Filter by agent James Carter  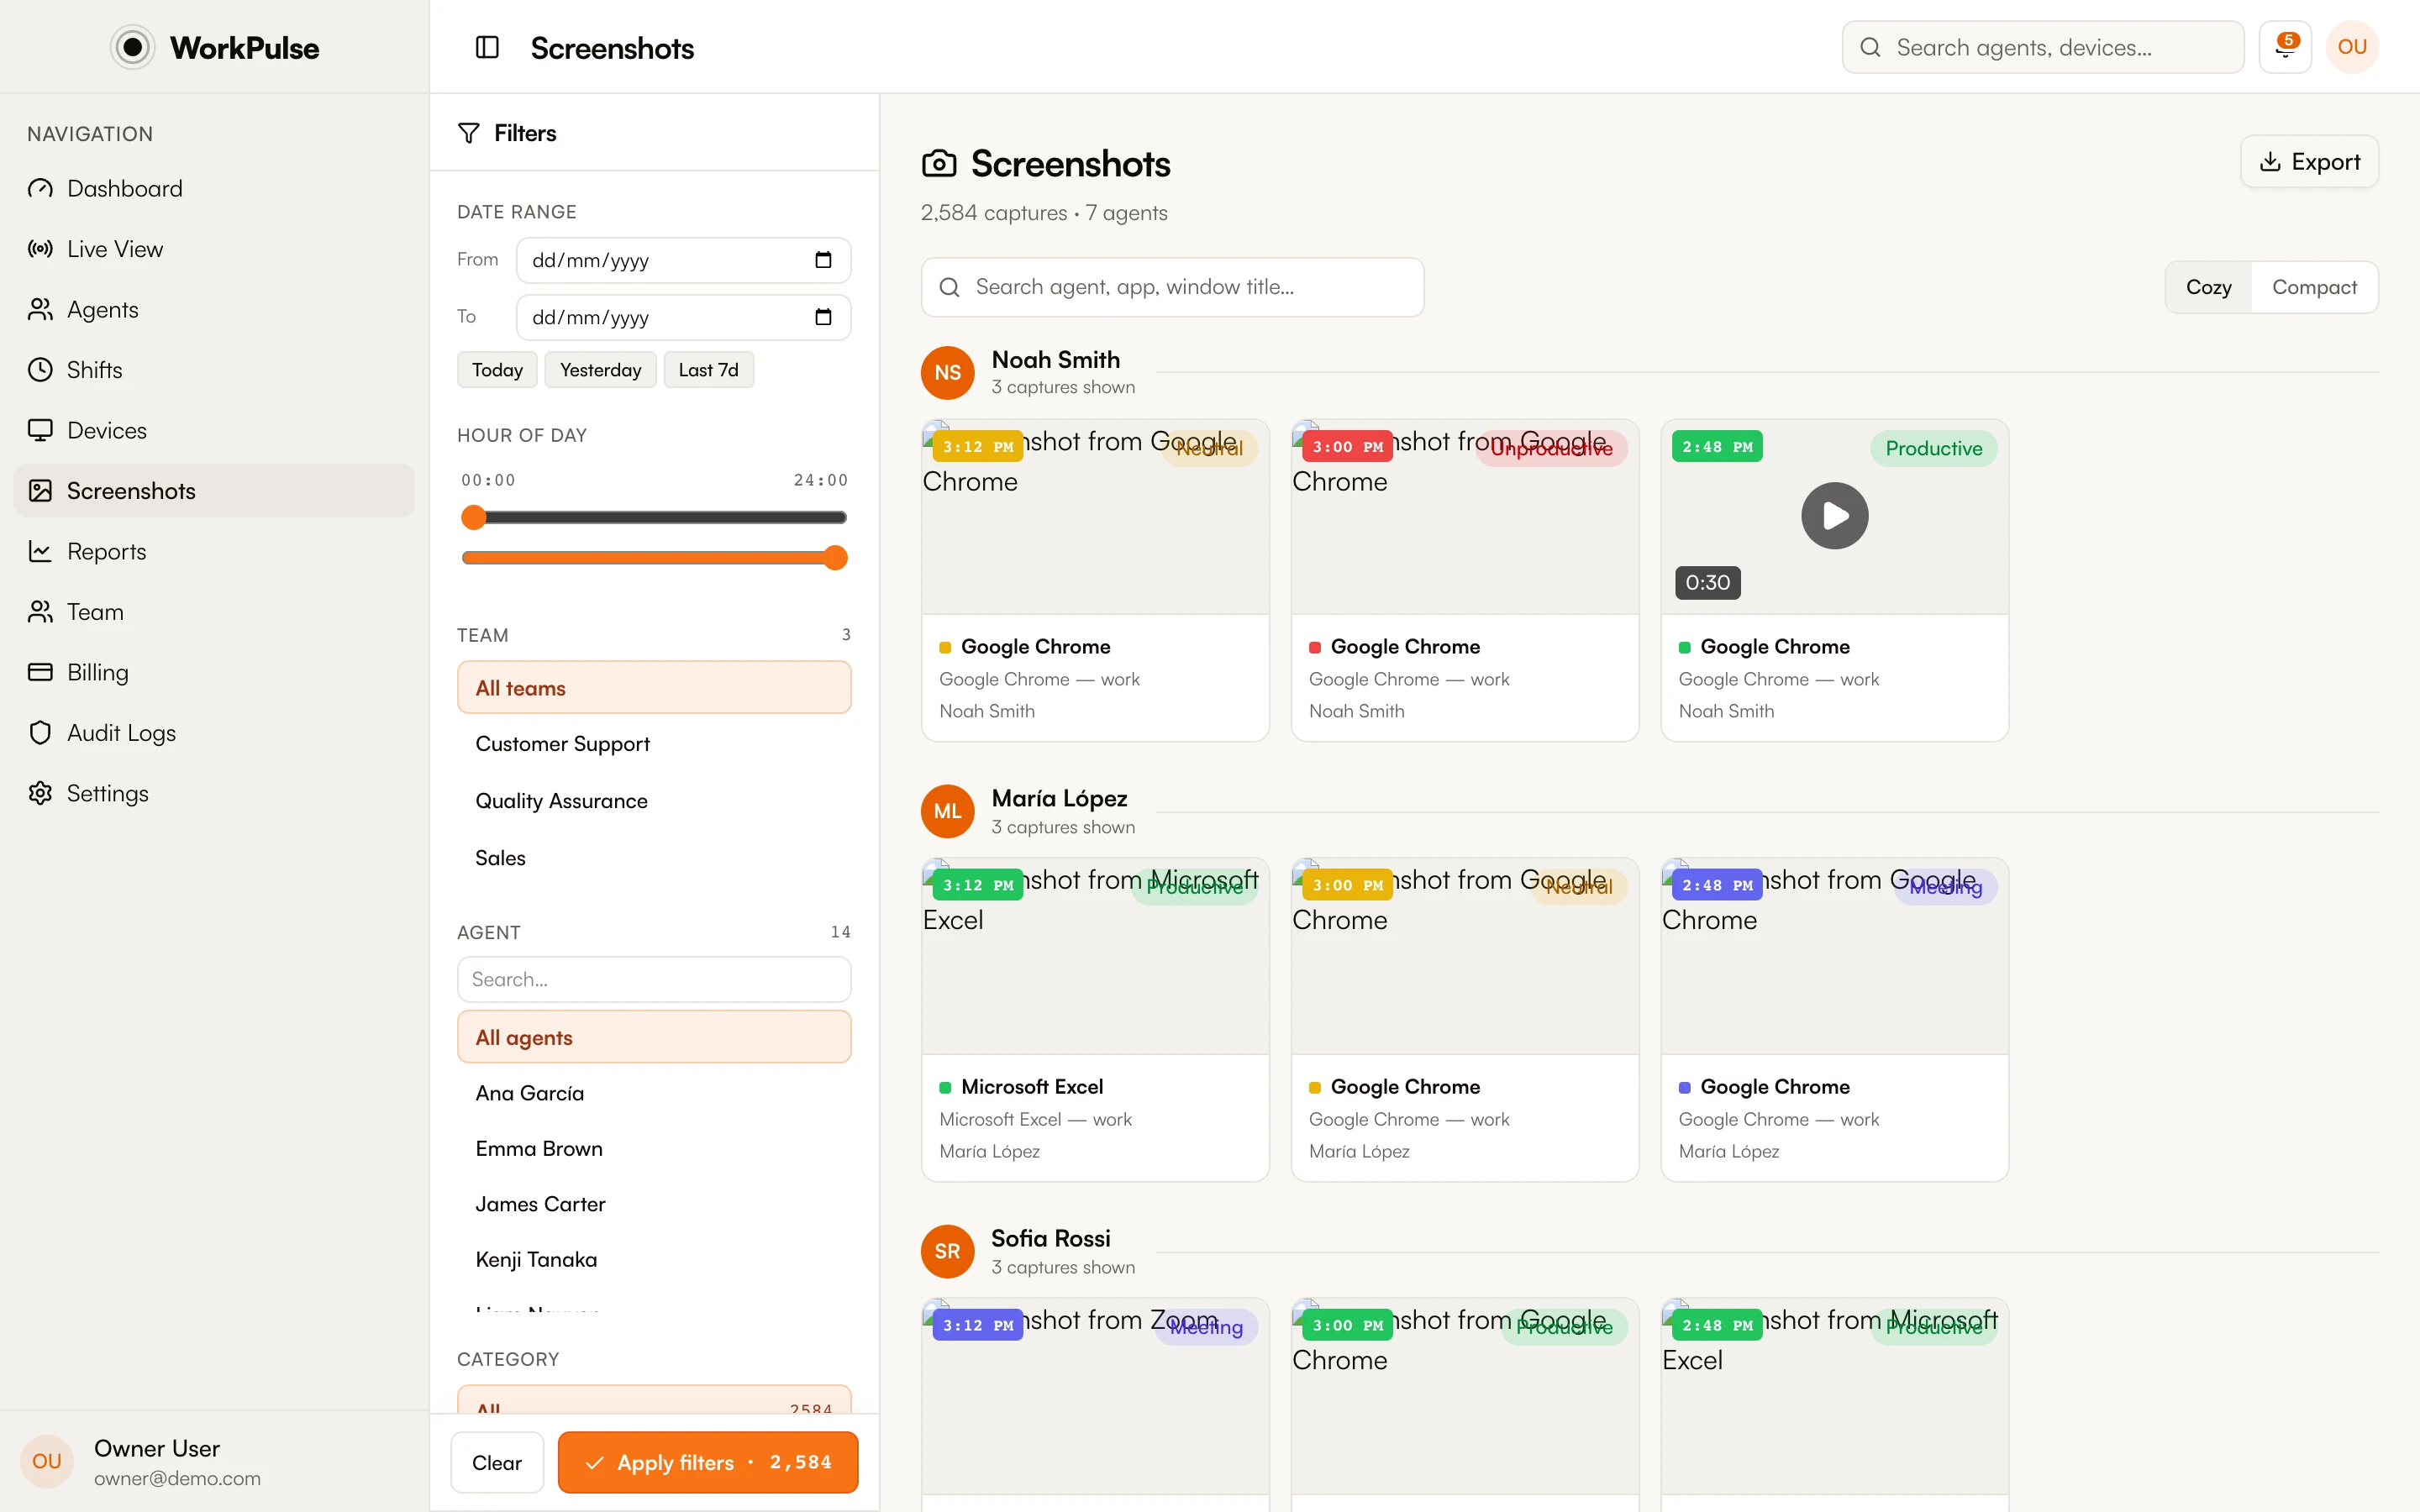pyautogui.click(x=654, y=1204)
